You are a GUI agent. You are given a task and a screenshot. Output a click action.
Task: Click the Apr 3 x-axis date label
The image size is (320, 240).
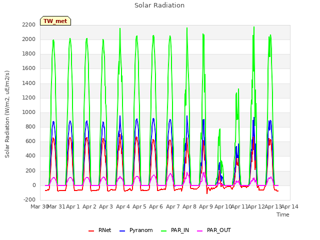[106, 206]
